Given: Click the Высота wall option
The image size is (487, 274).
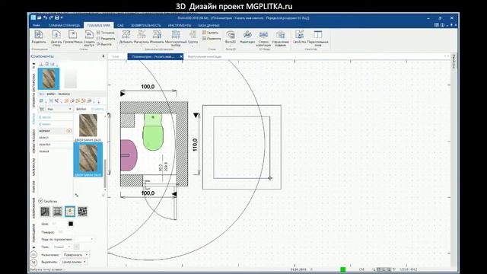Looking at the screenshot, I should point(104,44).
